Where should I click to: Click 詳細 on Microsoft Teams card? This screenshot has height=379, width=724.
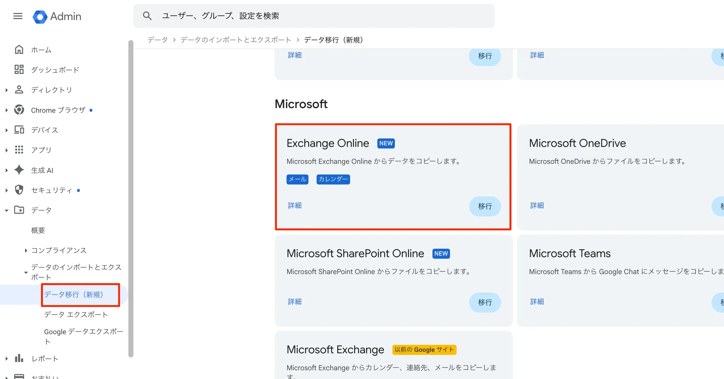pyautogui.click(x=537, y=302)
